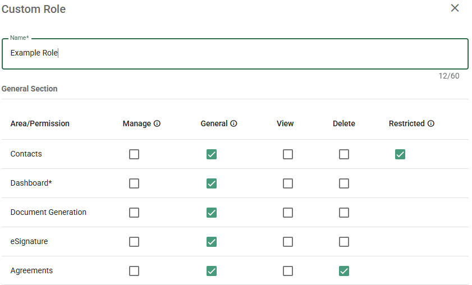Click the role Name input field
This screenshot has width=472, height=285.
pyautogui.click(x=235, y=53)
